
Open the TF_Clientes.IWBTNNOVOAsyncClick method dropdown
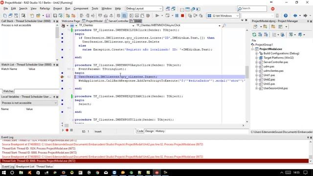tap(220, 25)
